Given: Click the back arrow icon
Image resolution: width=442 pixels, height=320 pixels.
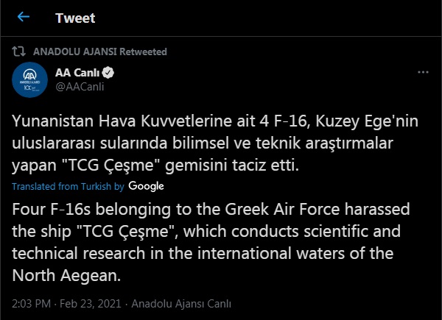Looking at the screenshot, I should tap(23, 16).
